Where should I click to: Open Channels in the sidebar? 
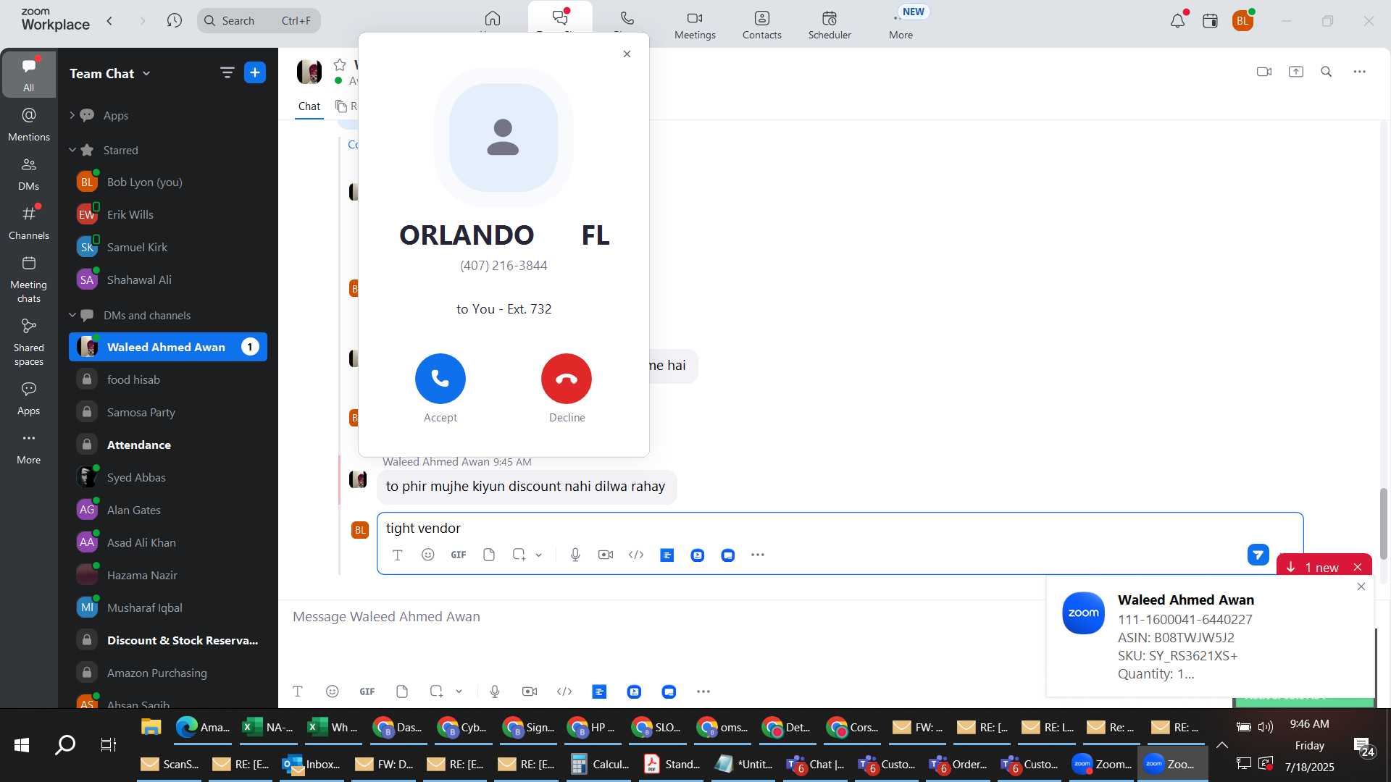coord(28,222)
